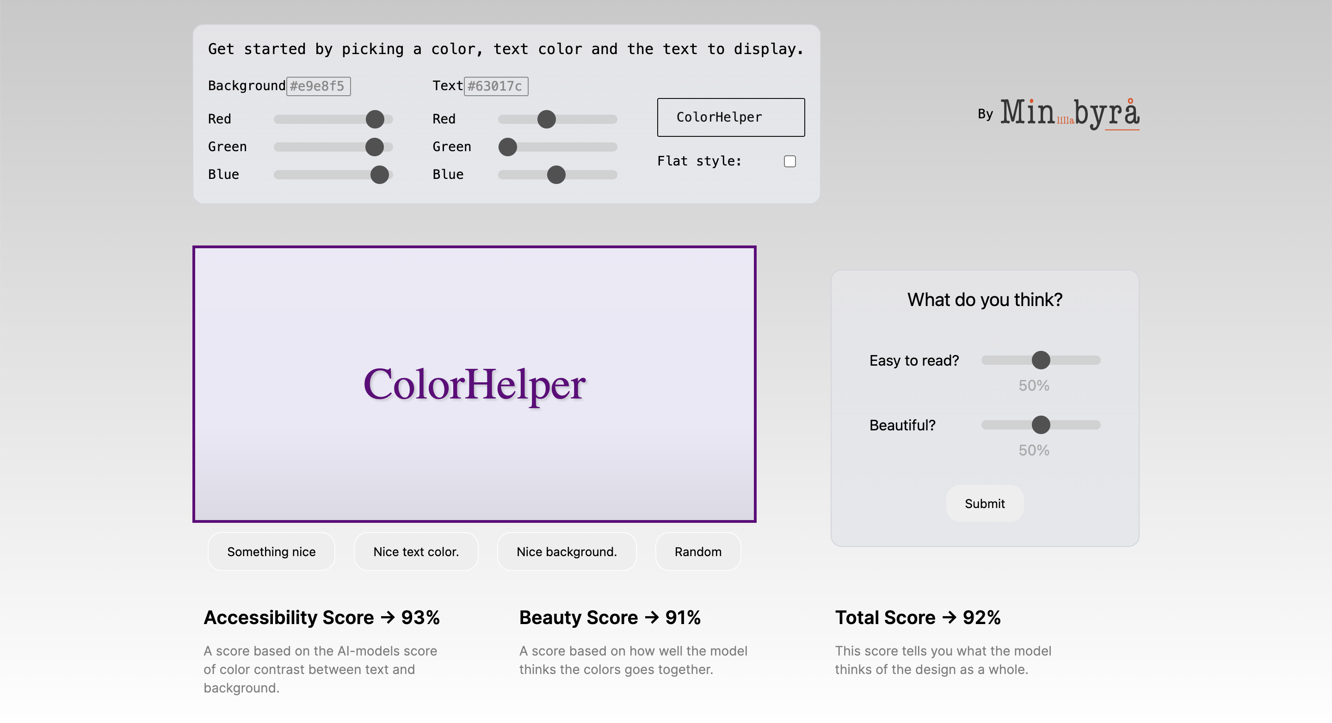Enable the Flat style checkbox
Viewport: 1332px width, 723px height.
789,161
